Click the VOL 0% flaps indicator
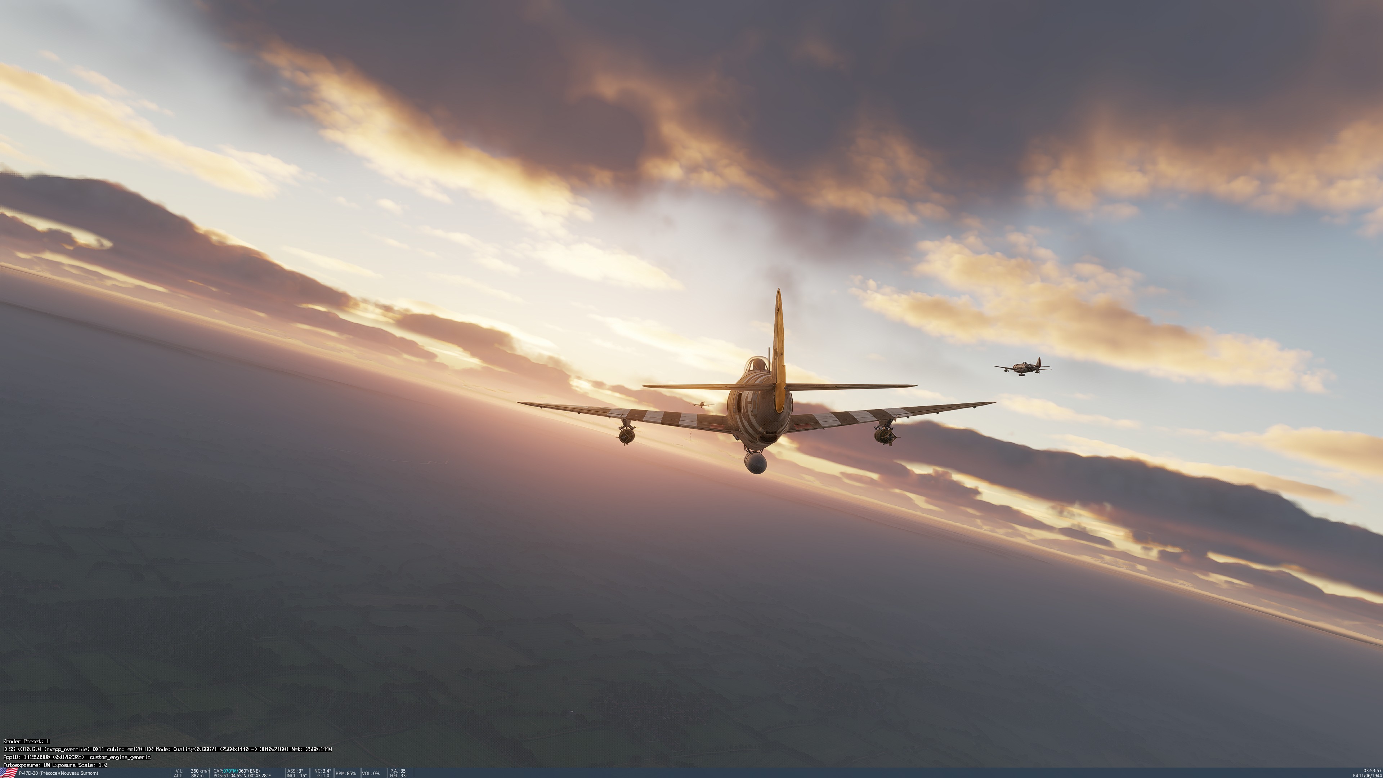This screenshot has height=778, width=1383. pyautogui.click(x=371, y=774)
